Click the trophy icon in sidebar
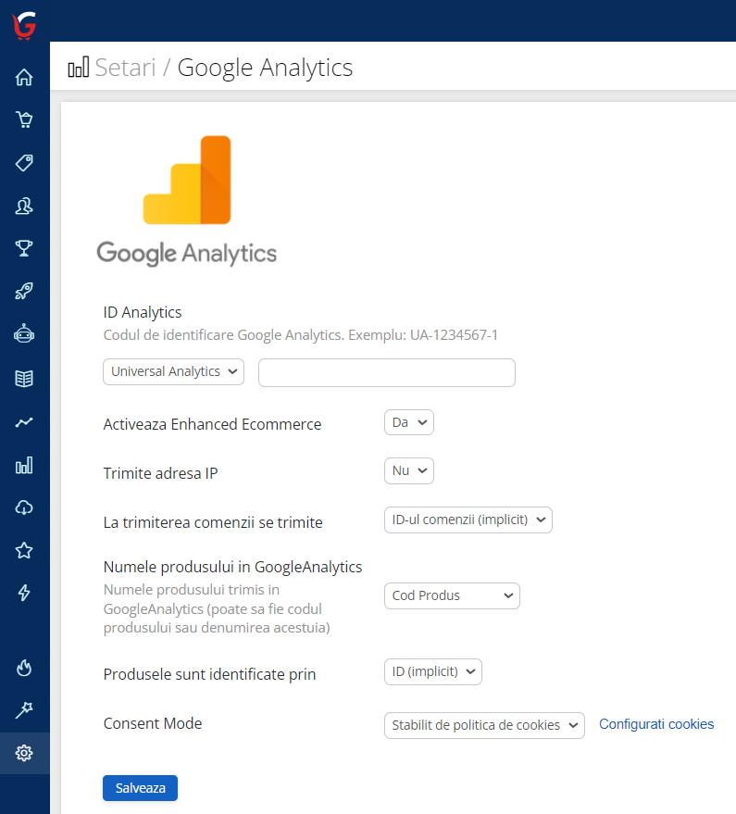The width and height of the screenshot is (736, 814). tap(24, 248)
